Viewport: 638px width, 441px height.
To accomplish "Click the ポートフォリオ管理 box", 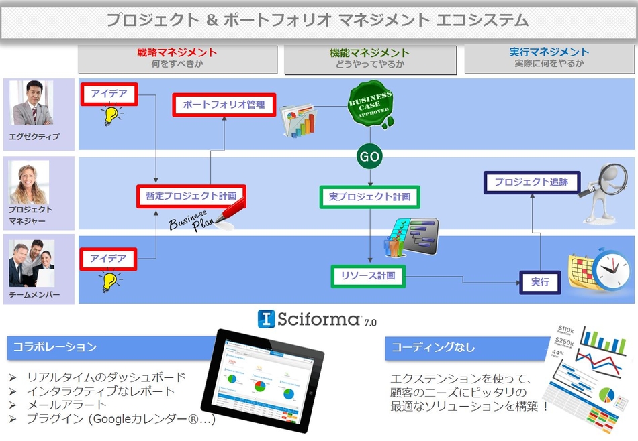I will (x=224, y=105).
